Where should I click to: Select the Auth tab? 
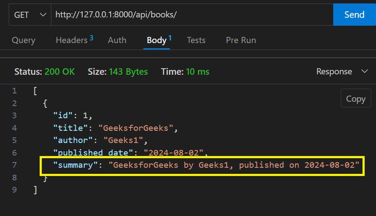117,40
